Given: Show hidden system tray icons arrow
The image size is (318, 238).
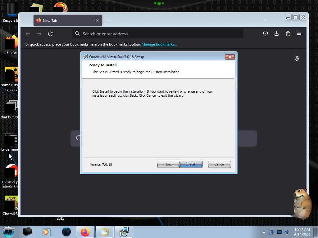Looking at the screenshot, I should [264, 232].
